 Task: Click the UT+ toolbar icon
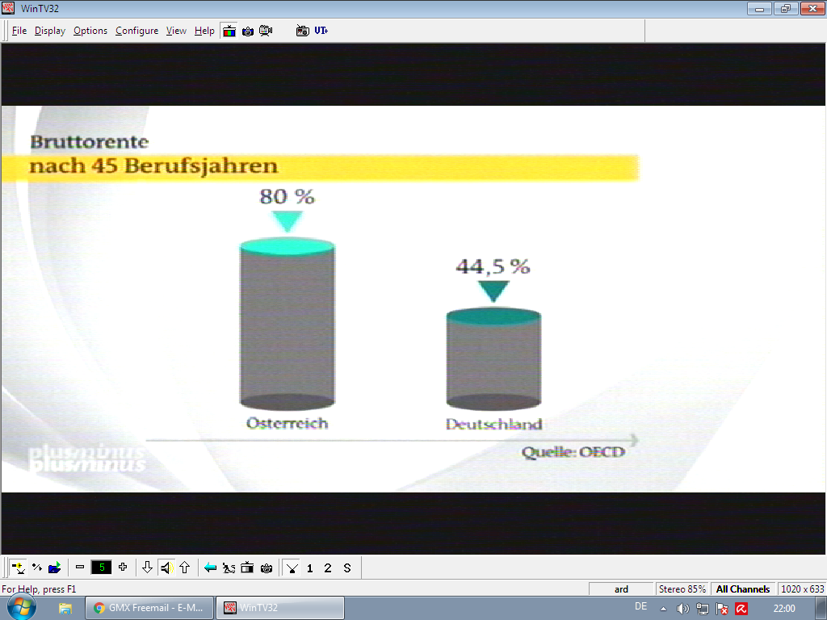[x=321, y=31]
